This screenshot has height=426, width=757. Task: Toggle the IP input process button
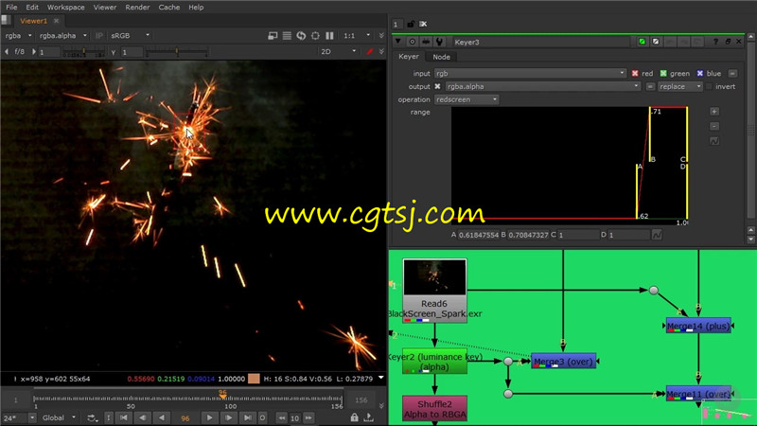(x=99, y=36)
